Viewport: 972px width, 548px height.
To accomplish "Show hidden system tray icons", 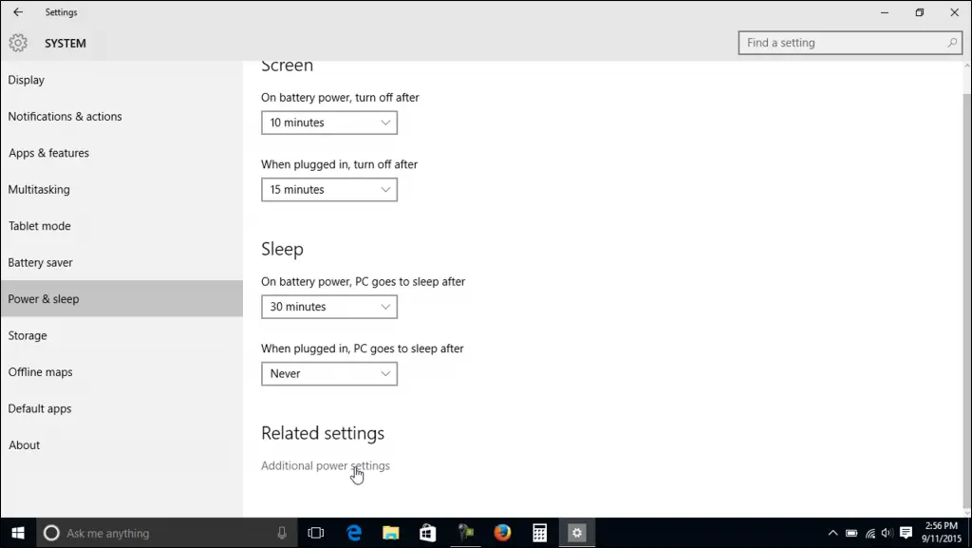I will [x=833, y=533].
